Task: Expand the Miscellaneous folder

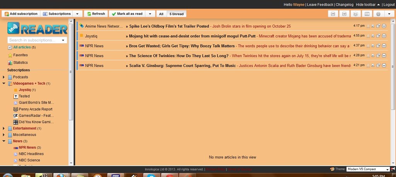Action: [3, 134]
